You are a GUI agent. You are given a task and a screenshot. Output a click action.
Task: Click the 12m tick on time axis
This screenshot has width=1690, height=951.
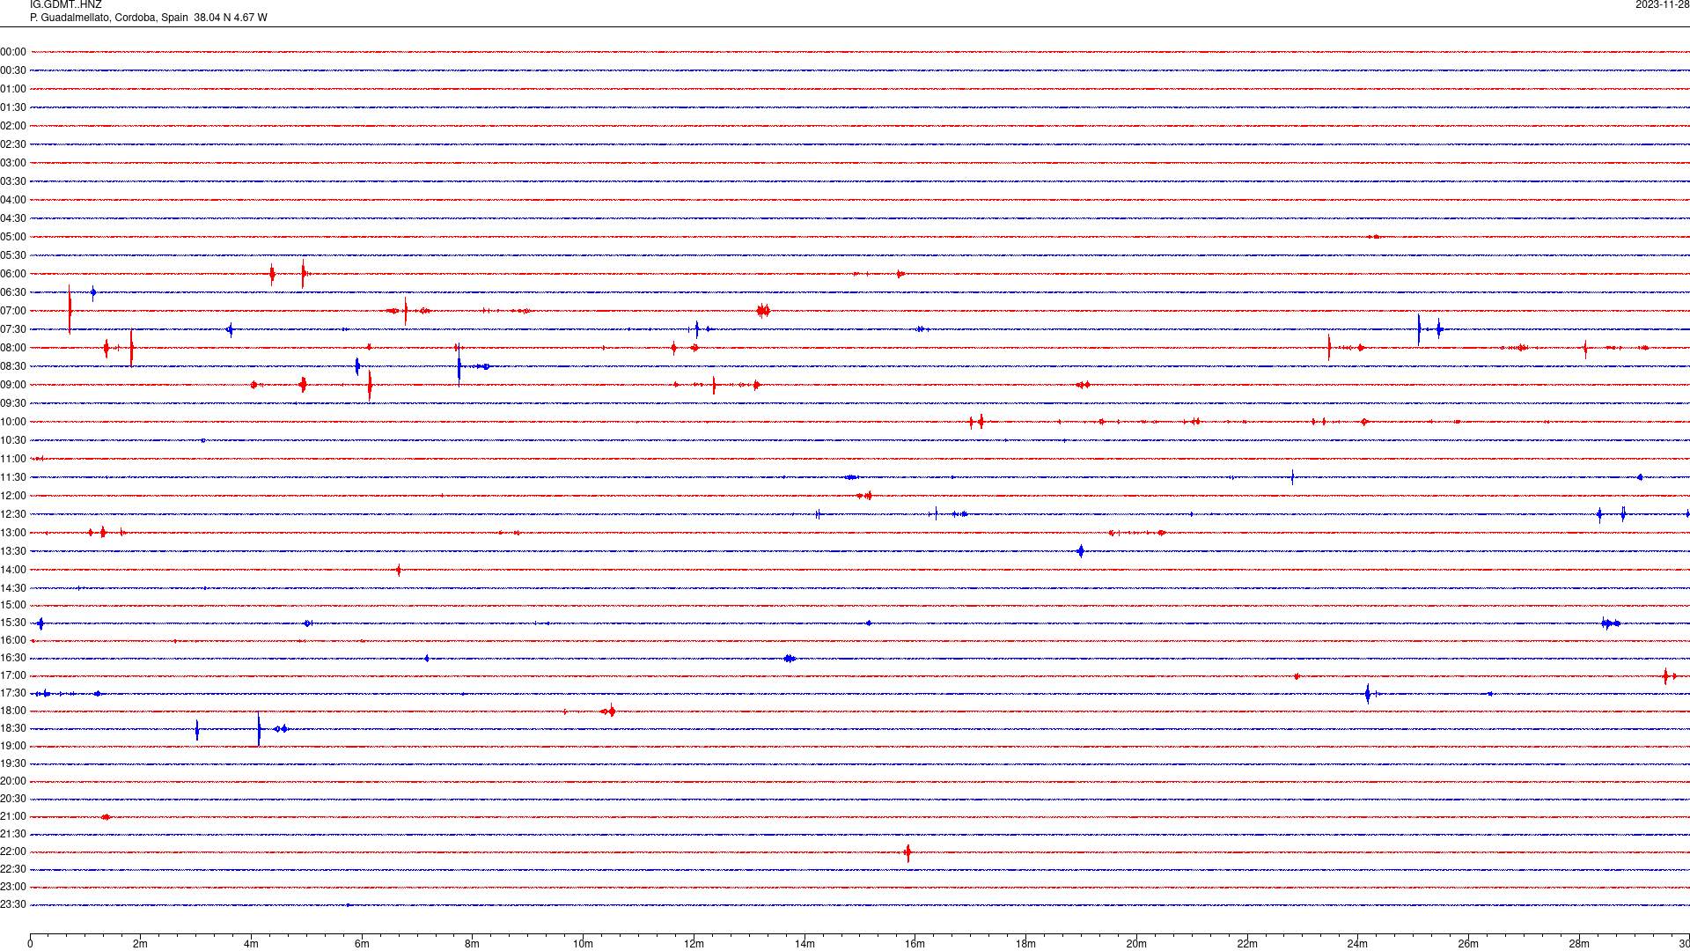coord(694,944)
